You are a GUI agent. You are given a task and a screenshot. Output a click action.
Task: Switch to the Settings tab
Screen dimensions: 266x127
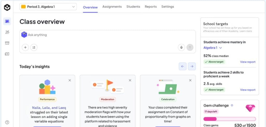(168, 6)
